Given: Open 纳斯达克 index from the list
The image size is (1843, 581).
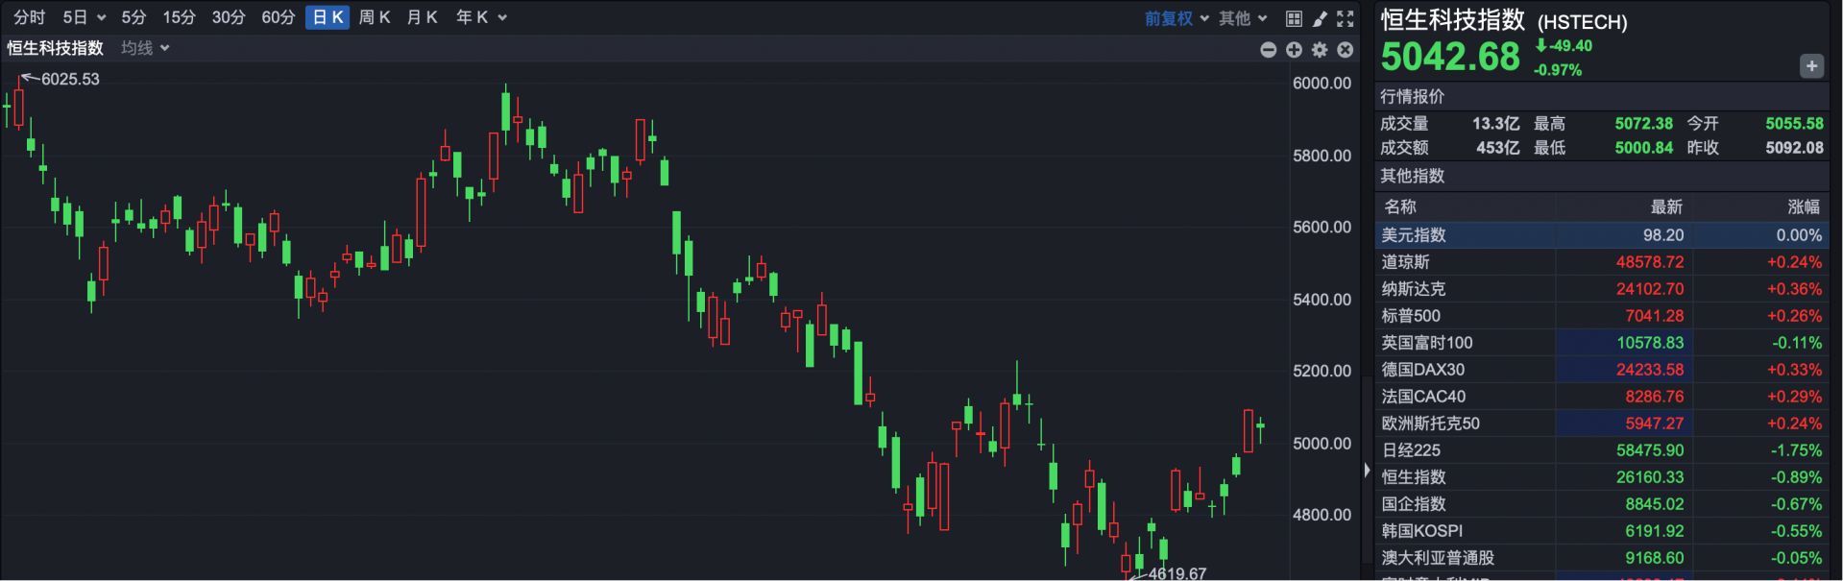Looking at the screenshot, I should tap(1414, 289).
